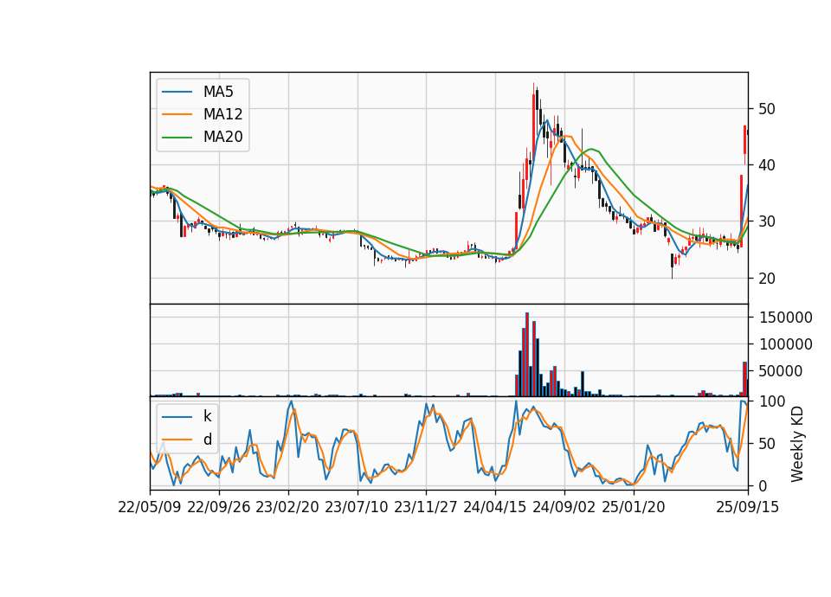Click the d legend label

pyautogui.click(x=207, y=440)
